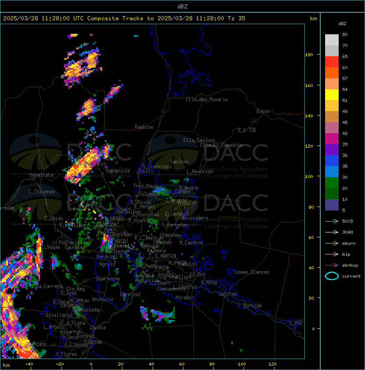This screenshot has width=365, height=370.
Task: Click the L_Asuncion place label
Action: (x=200, y=171)
